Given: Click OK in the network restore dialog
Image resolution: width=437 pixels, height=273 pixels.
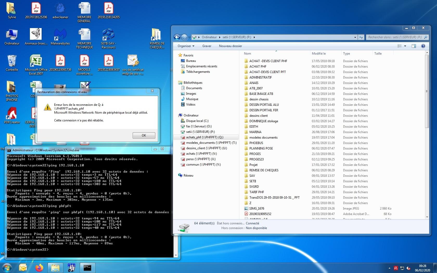Looking at the screenshot, I should pos(144,135).
